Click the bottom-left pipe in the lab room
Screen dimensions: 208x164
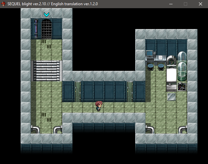pos(150,129)
